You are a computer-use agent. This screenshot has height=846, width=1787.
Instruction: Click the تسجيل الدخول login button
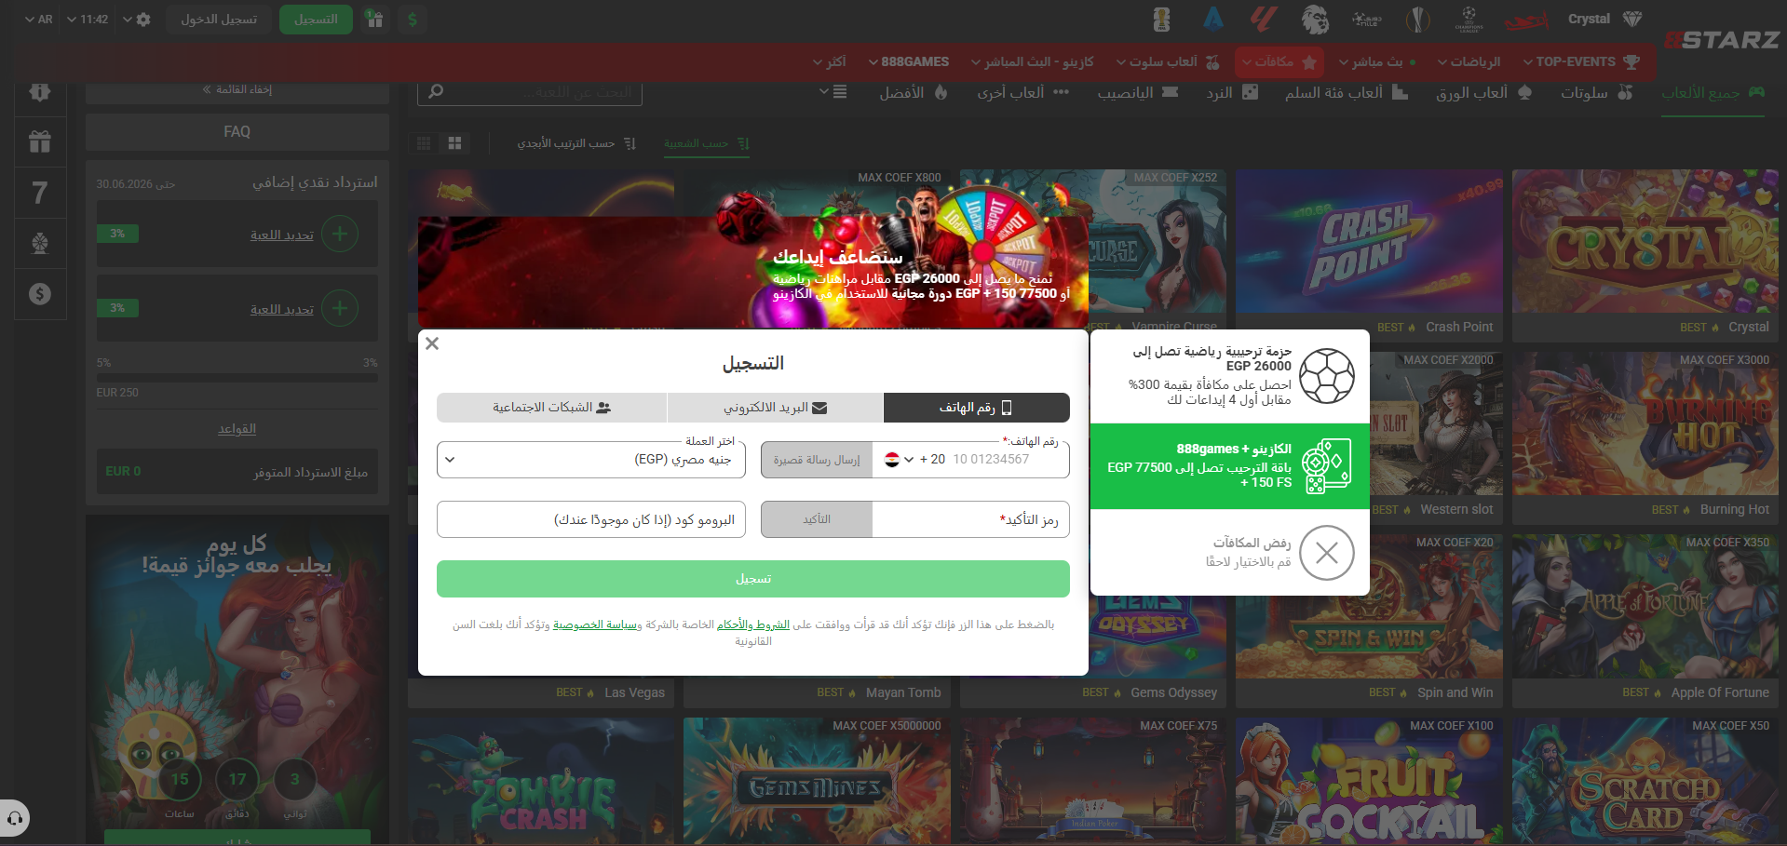[219, 20]
